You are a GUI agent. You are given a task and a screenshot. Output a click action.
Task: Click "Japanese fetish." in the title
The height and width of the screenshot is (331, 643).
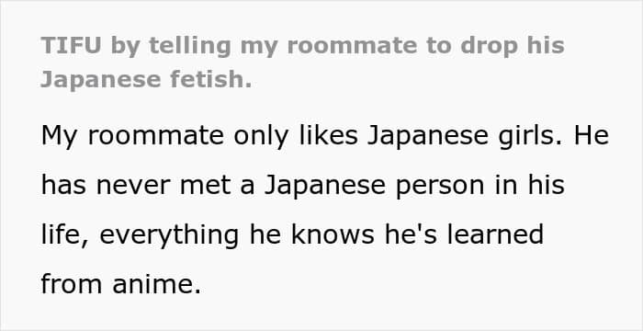146,79
